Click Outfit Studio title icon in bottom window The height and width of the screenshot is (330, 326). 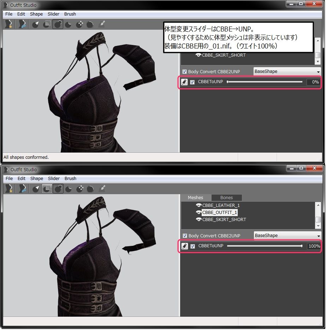click(x=6, y=169)
